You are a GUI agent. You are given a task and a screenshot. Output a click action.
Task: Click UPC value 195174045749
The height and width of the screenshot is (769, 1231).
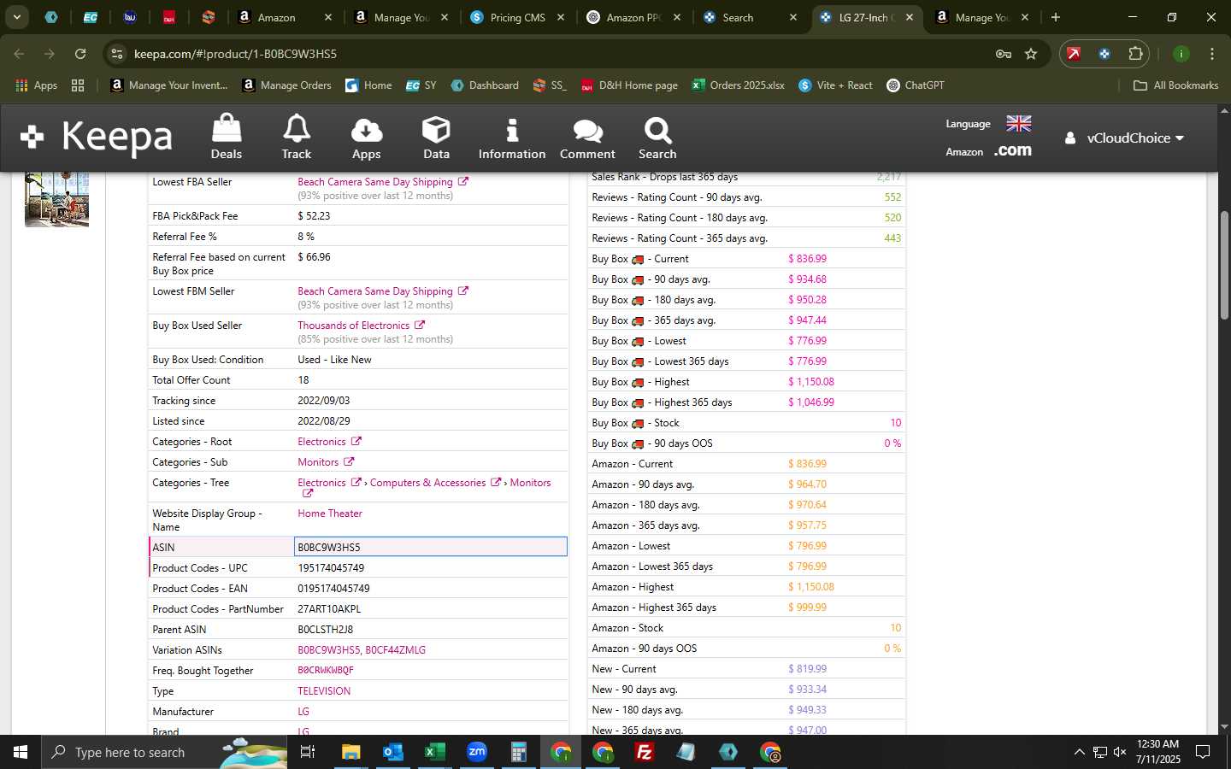[331, 568]
